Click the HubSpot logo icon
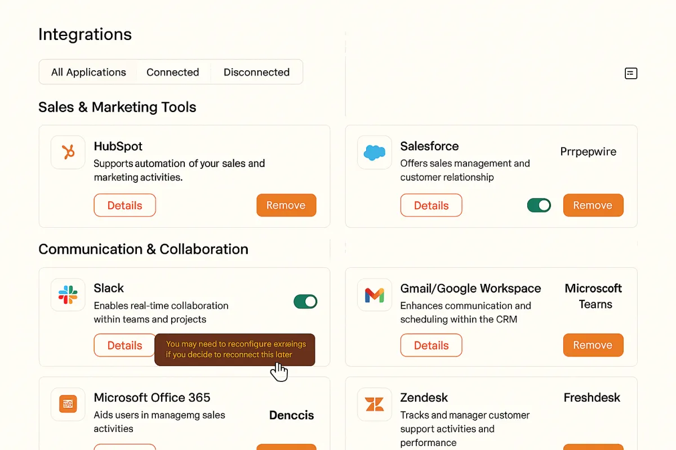 click(x=68, y=152)
